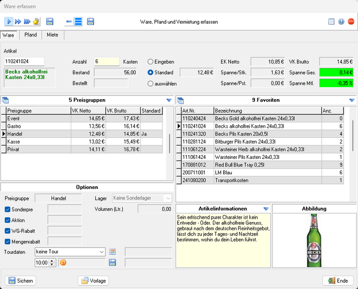Increase the 10:00 time with up stepper
The height and width of the screenshot is (289, 358).
click(52, 261)
